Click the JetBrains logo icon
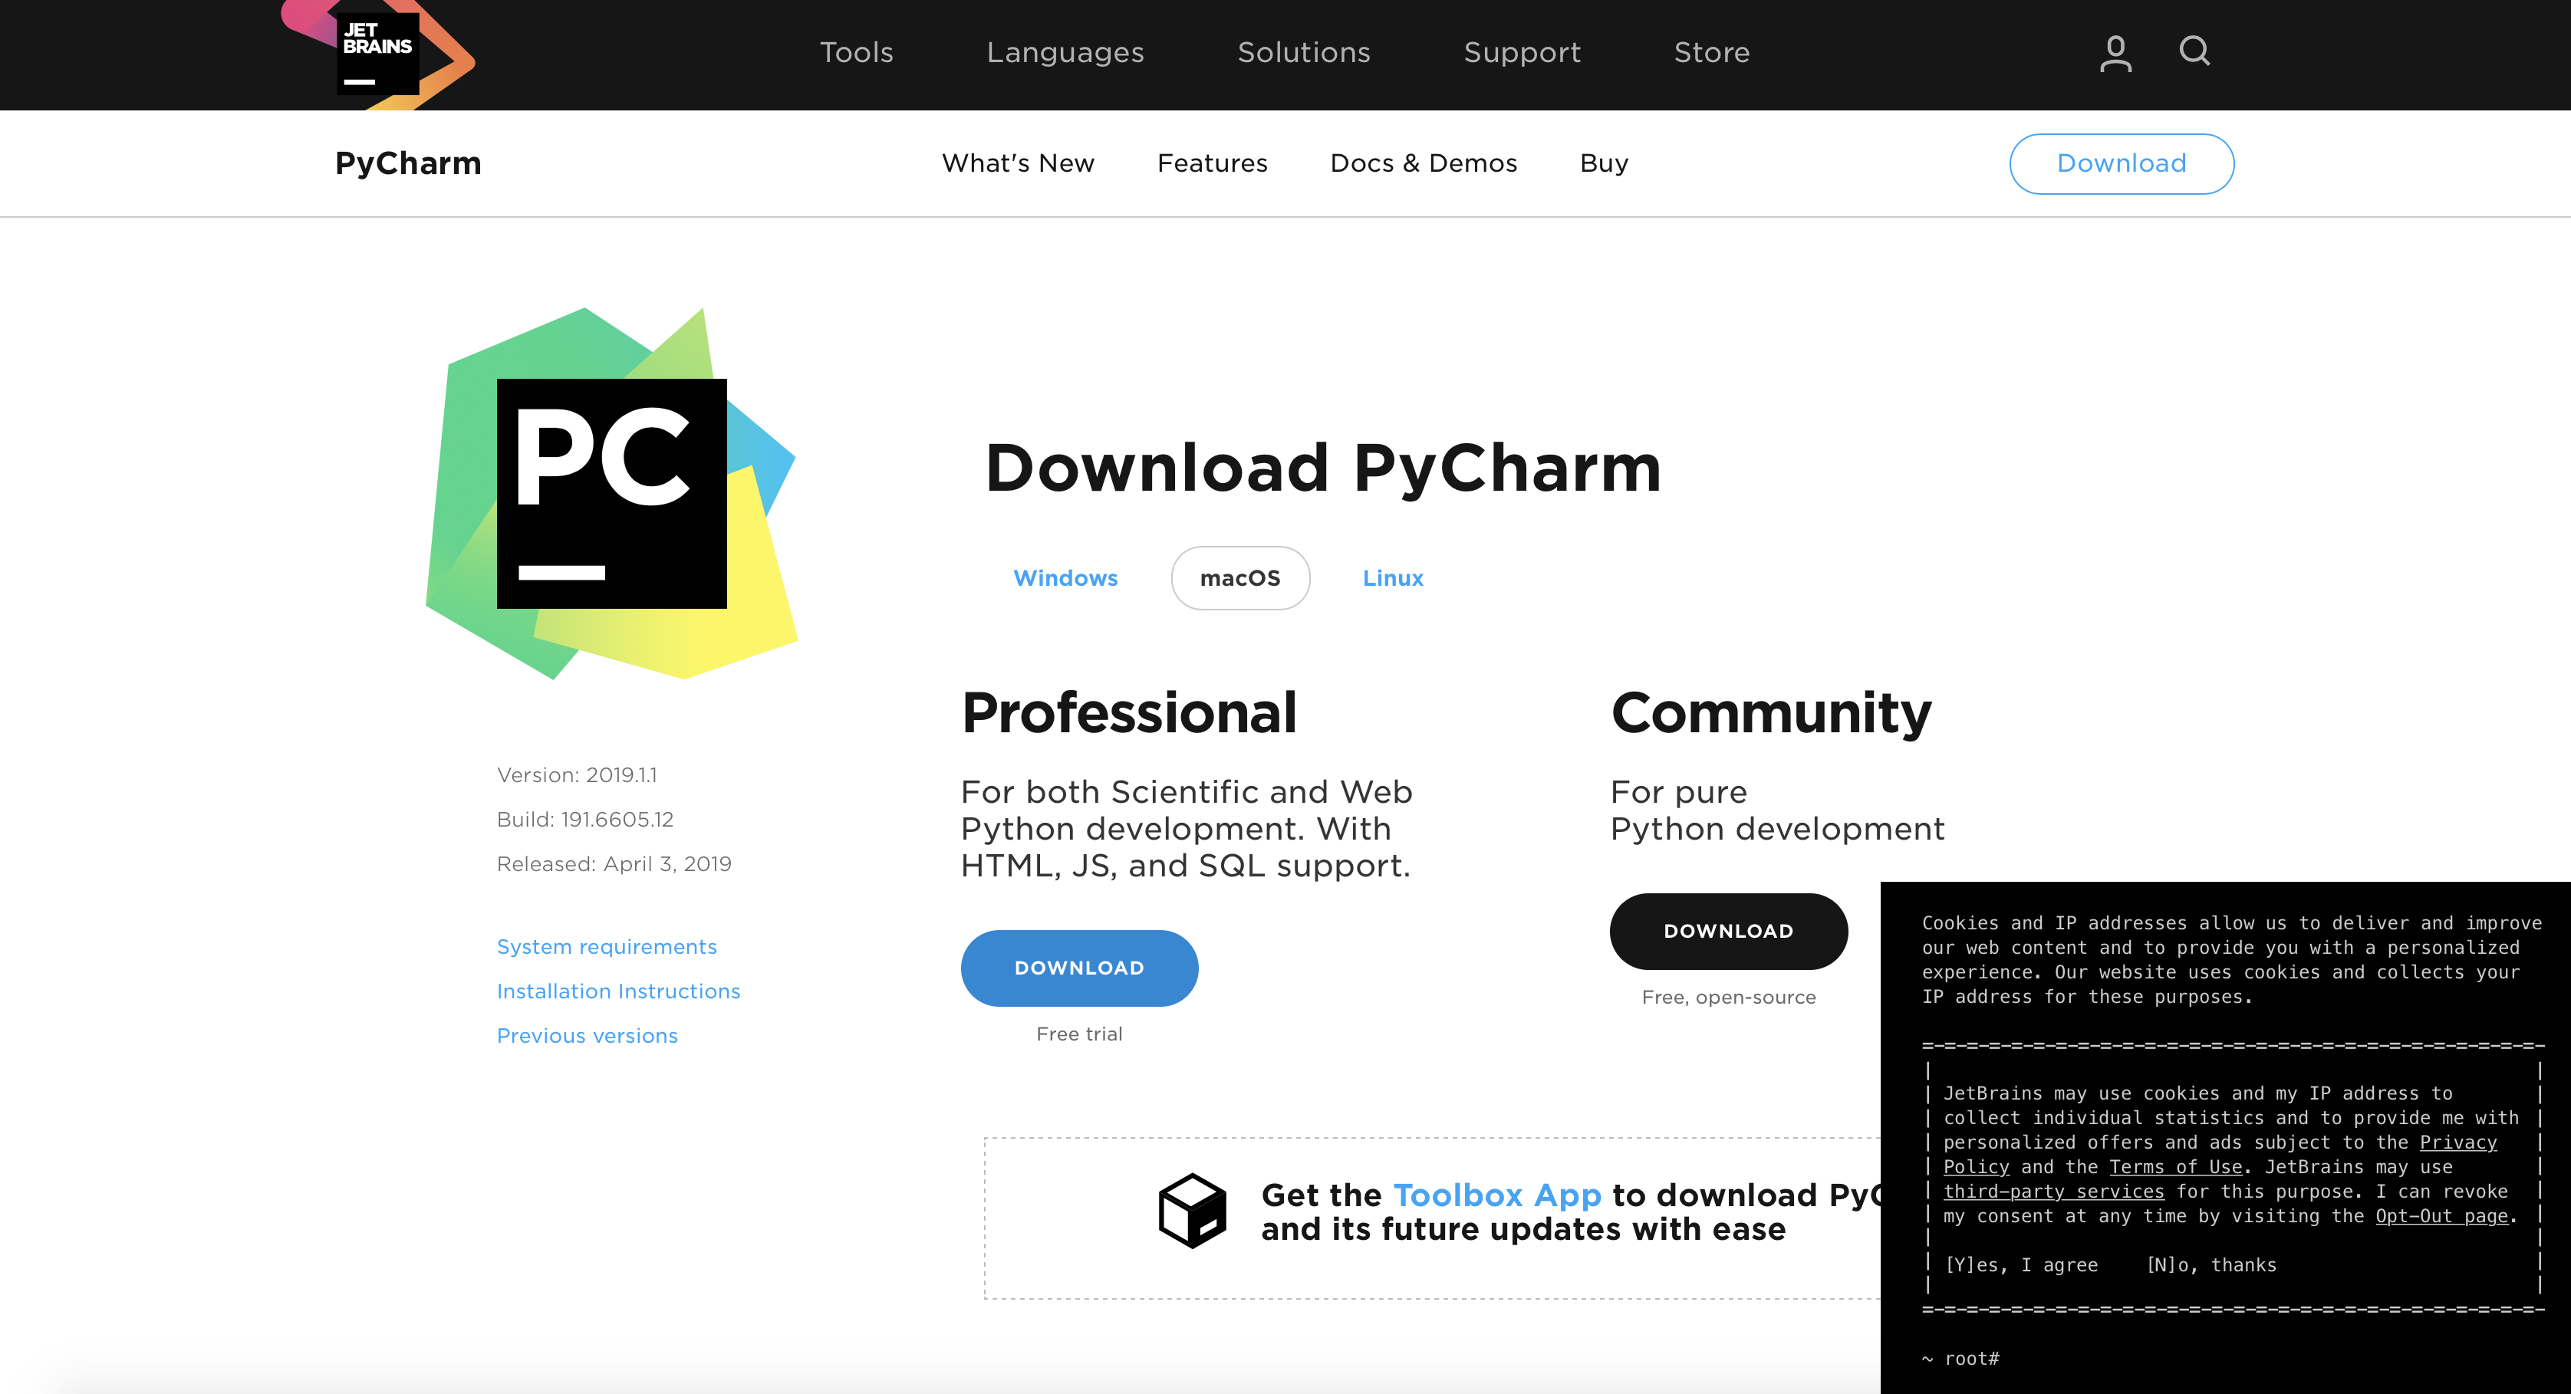 tap(377, 54)
